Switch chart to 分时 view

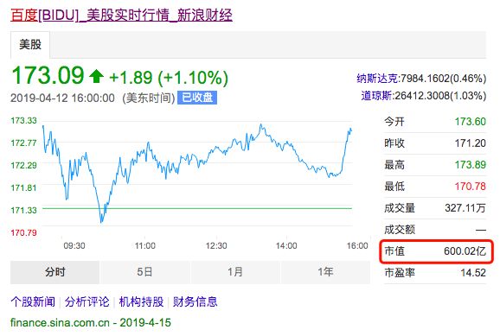[54, 272]
